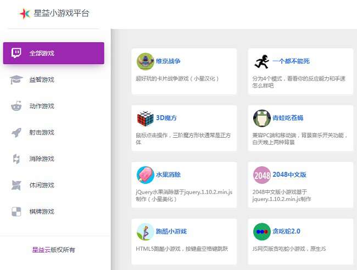Viewport: 357px width, 270px height.
Task: Open the 益智游戏 category
Action: [x=42, y=80]
